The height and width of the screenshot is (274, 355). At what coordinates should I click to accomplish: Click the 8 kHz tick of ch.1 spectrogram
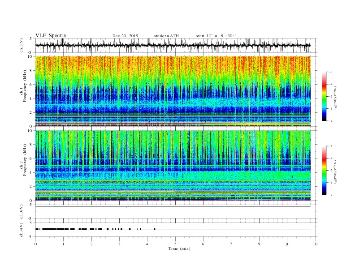[31, 71]
